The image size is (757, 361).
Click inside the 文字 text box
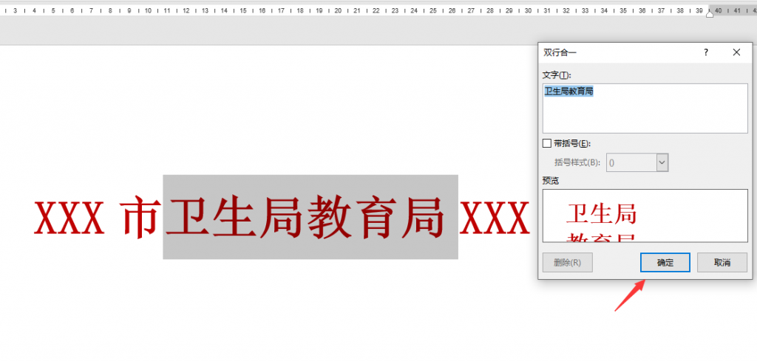coord(645,114)
